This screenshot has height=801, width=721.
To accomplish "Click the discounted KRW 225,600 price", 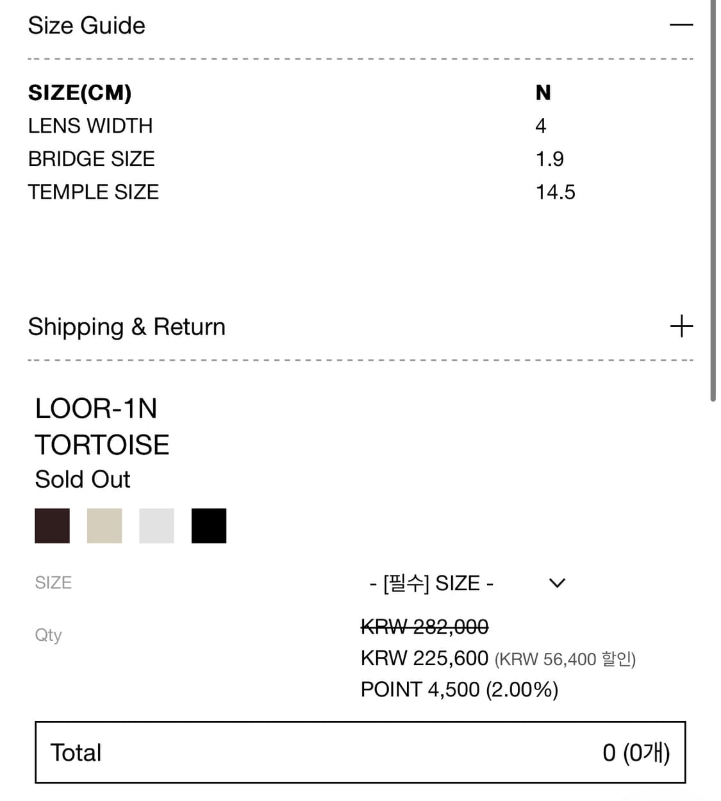I will pyautogui.click(x=424, y=658).
